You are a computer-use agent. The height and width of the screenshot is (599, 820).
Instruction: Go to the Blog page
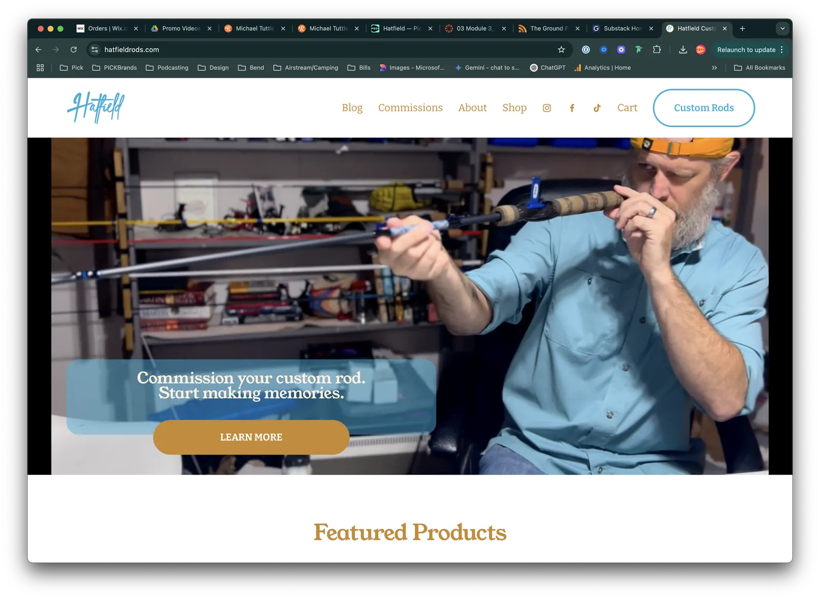(x=352, y=108)
